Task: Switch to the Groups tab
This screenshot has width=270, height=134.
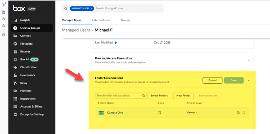Action: pyautogui.click(x=125, y=20)
